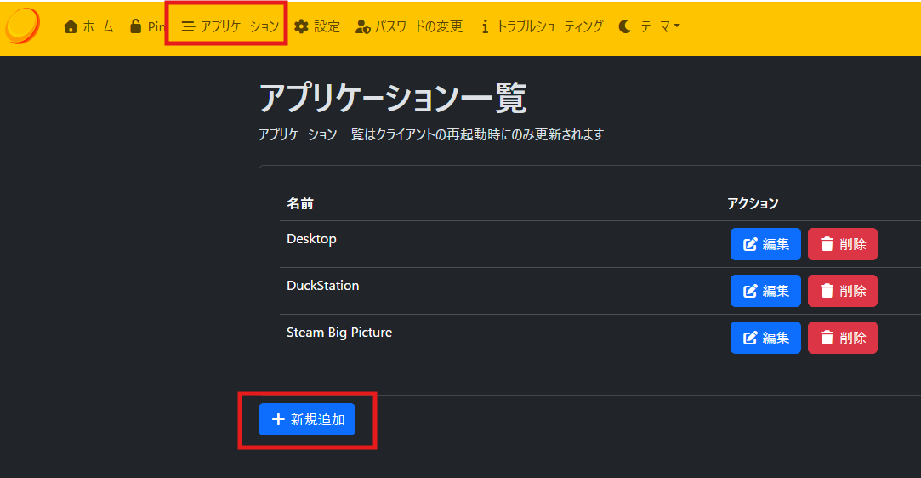The width and height of the screenshot is (921, 478).
Task: Go to the ホーム (Home) page
Action: coord(88,26)
